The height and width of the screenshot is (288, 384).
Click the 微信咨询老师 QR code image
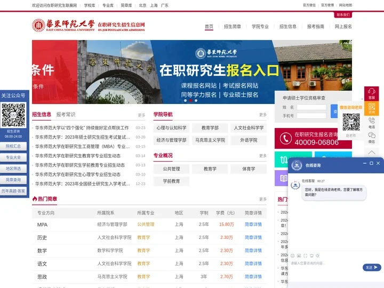tap(351, 122)
